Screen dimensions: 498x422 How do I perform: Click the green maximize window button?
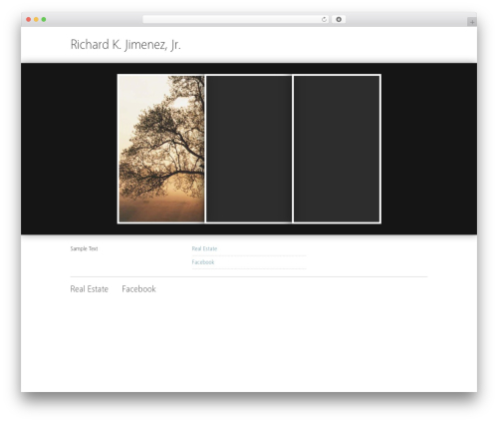(x=44, y=20)
